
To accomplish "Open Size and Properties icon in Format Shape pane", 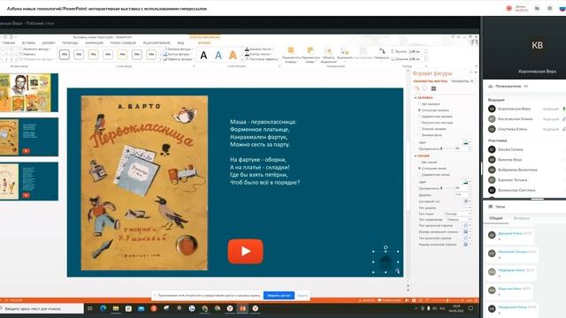I will pos(433,88).
